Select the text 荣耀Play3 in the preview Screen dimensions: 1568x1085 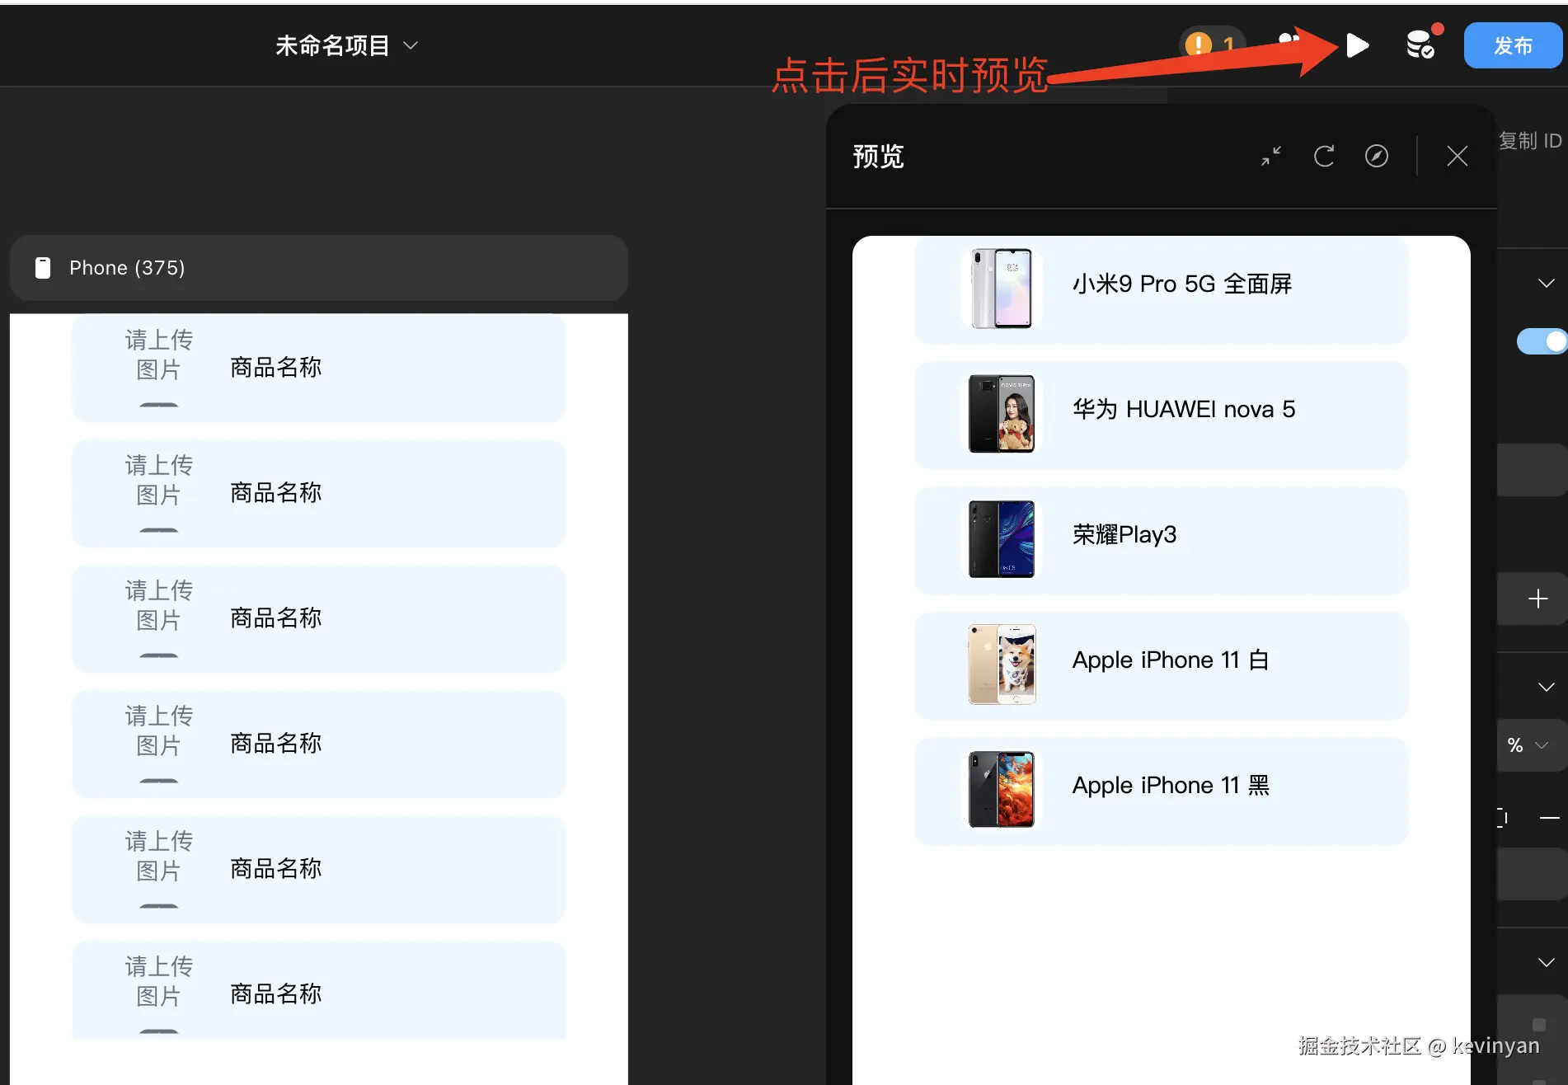pyautogui.click(x=1124, y=534)
